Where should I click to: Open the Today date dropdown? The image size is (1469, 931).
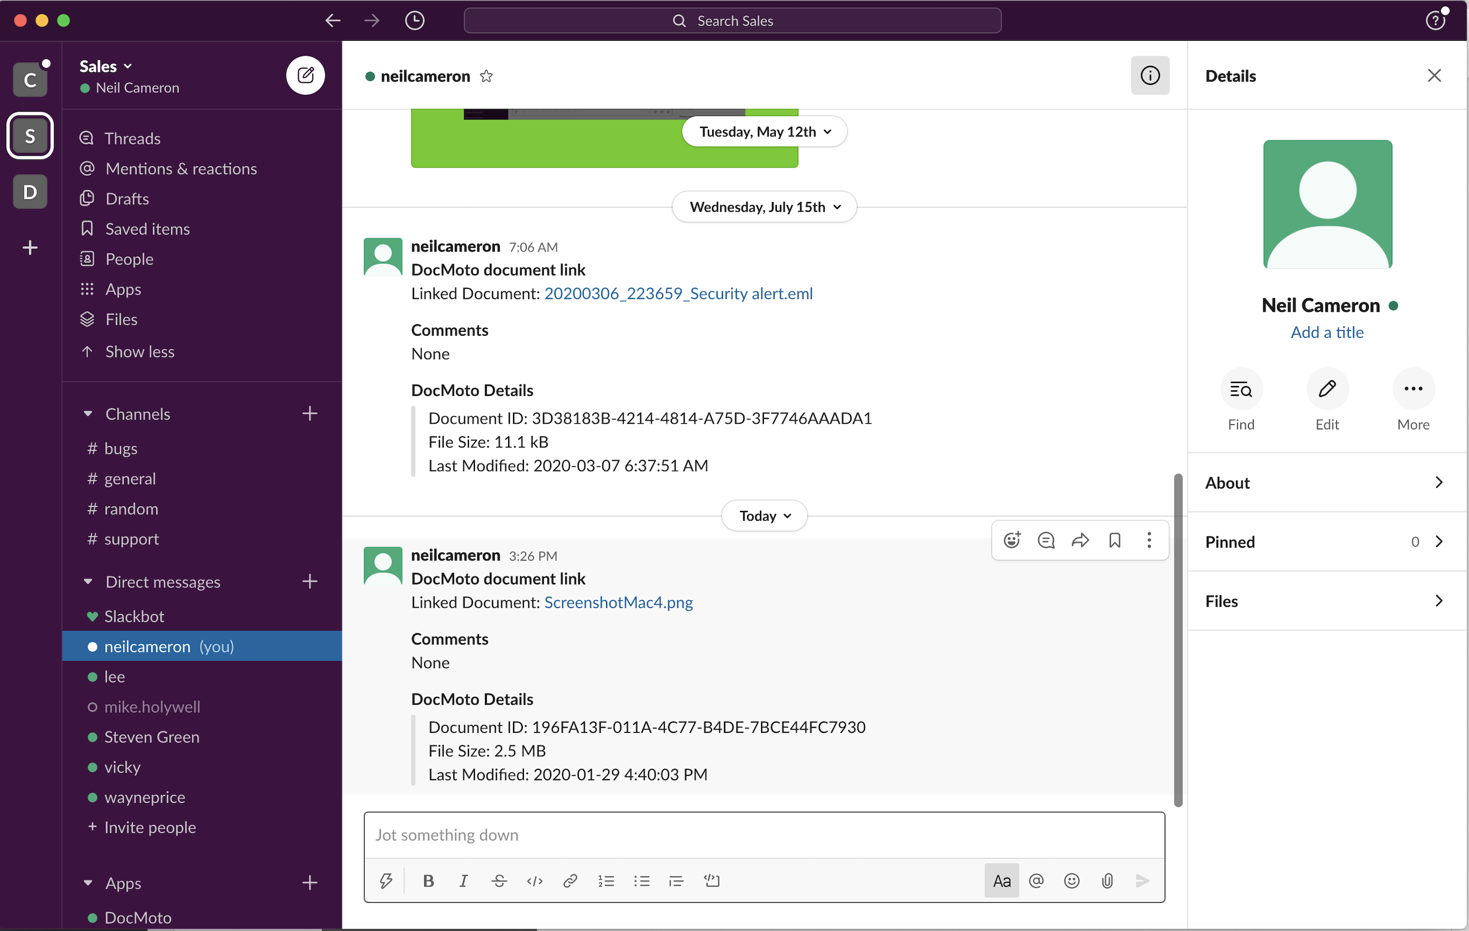point(764,515)
